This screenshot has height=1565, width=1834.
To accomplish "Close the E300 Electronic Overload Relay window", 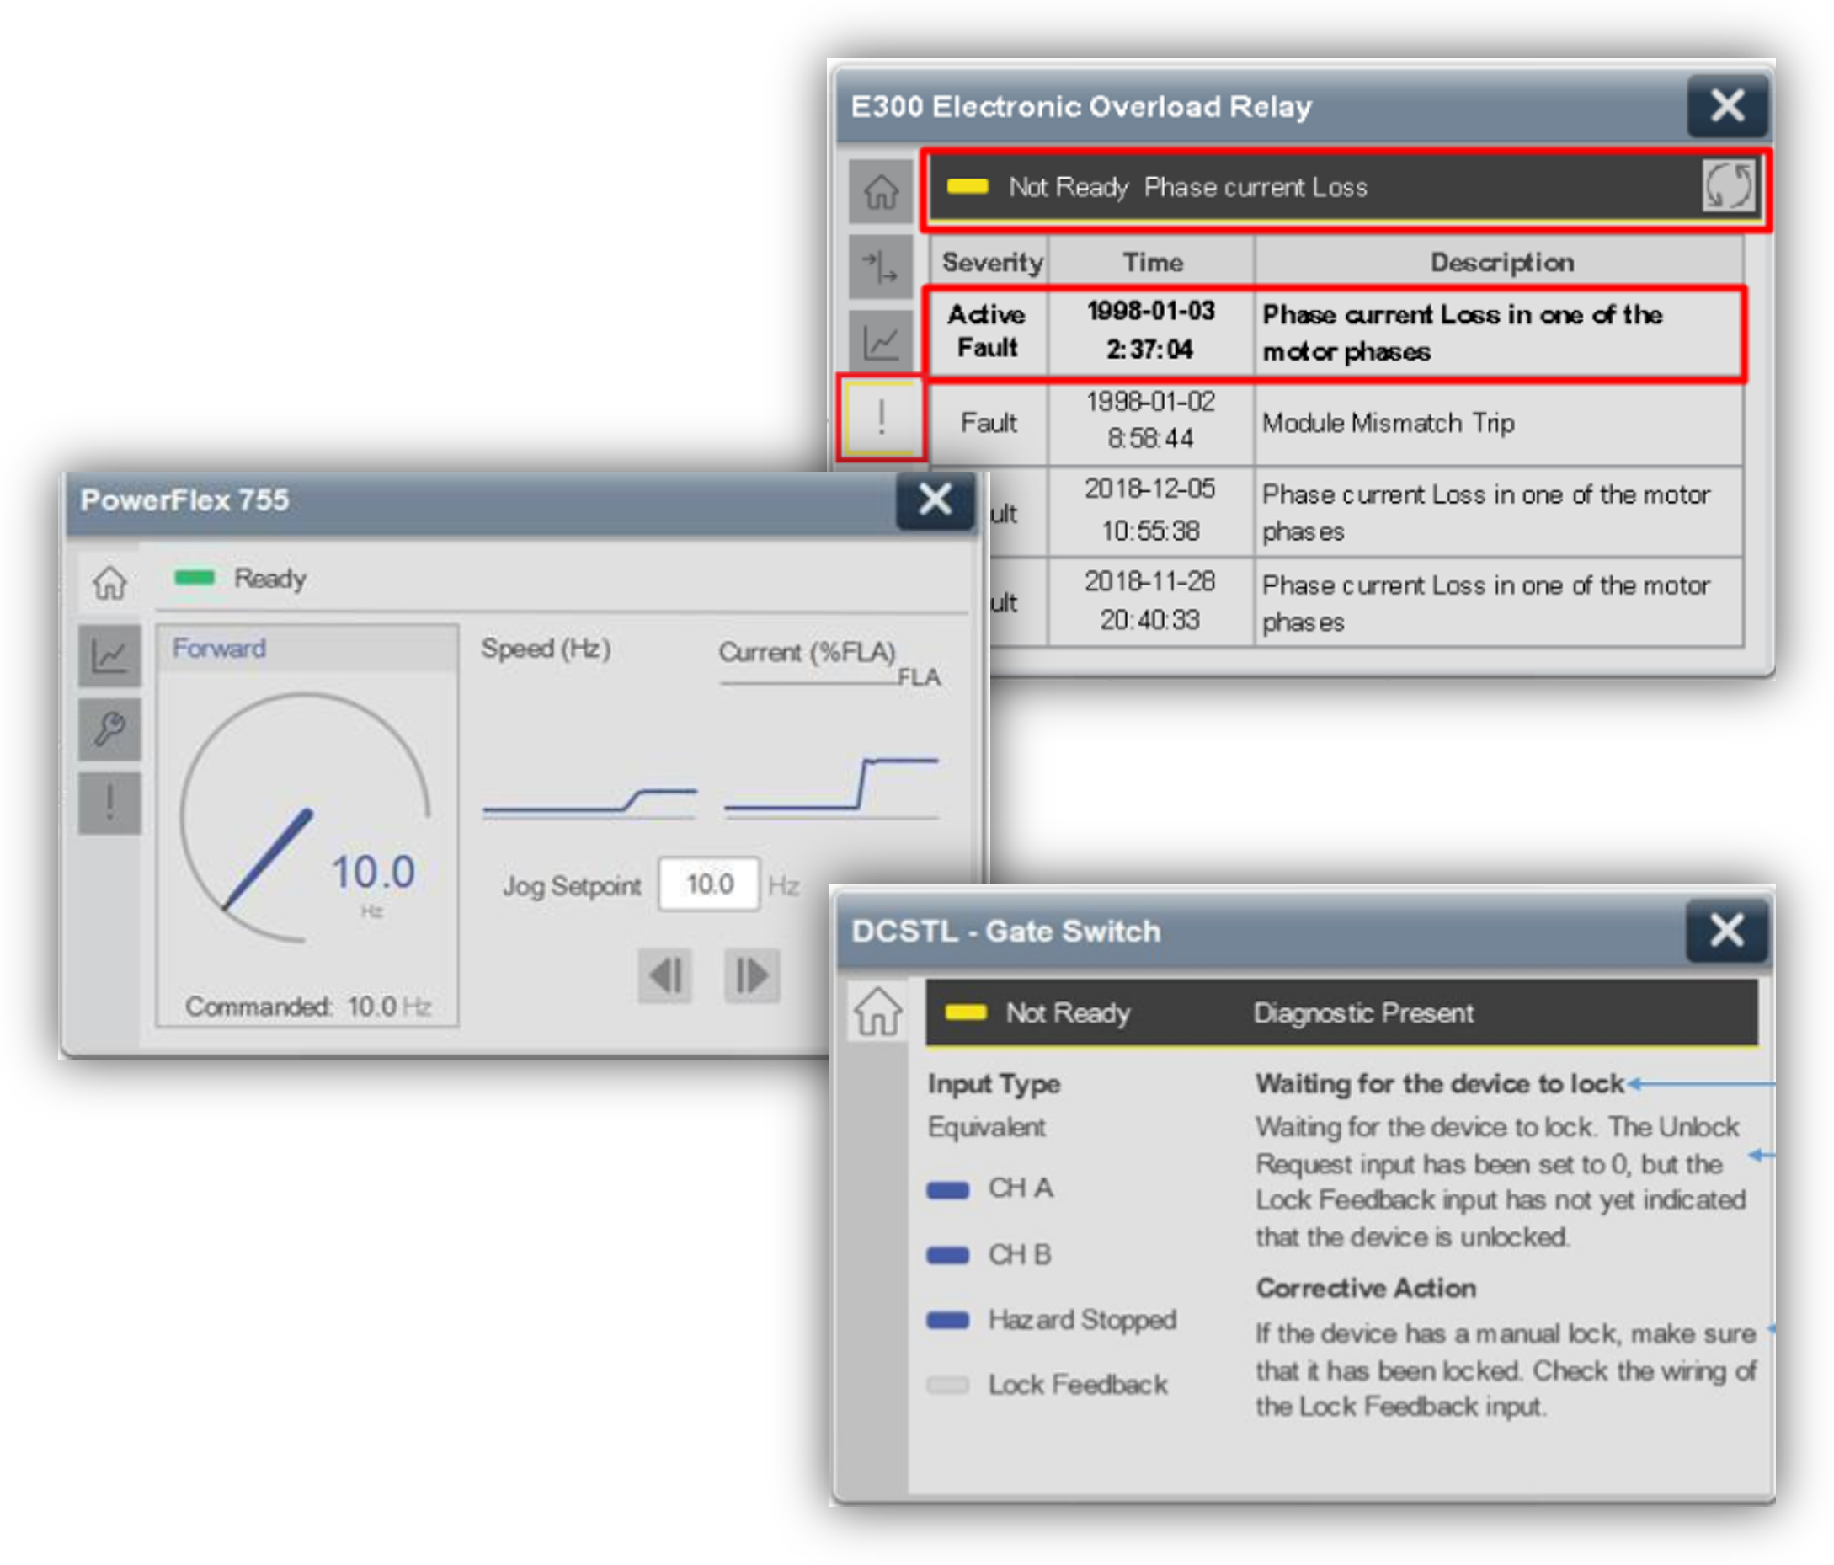I will [x=1727, y=106].
